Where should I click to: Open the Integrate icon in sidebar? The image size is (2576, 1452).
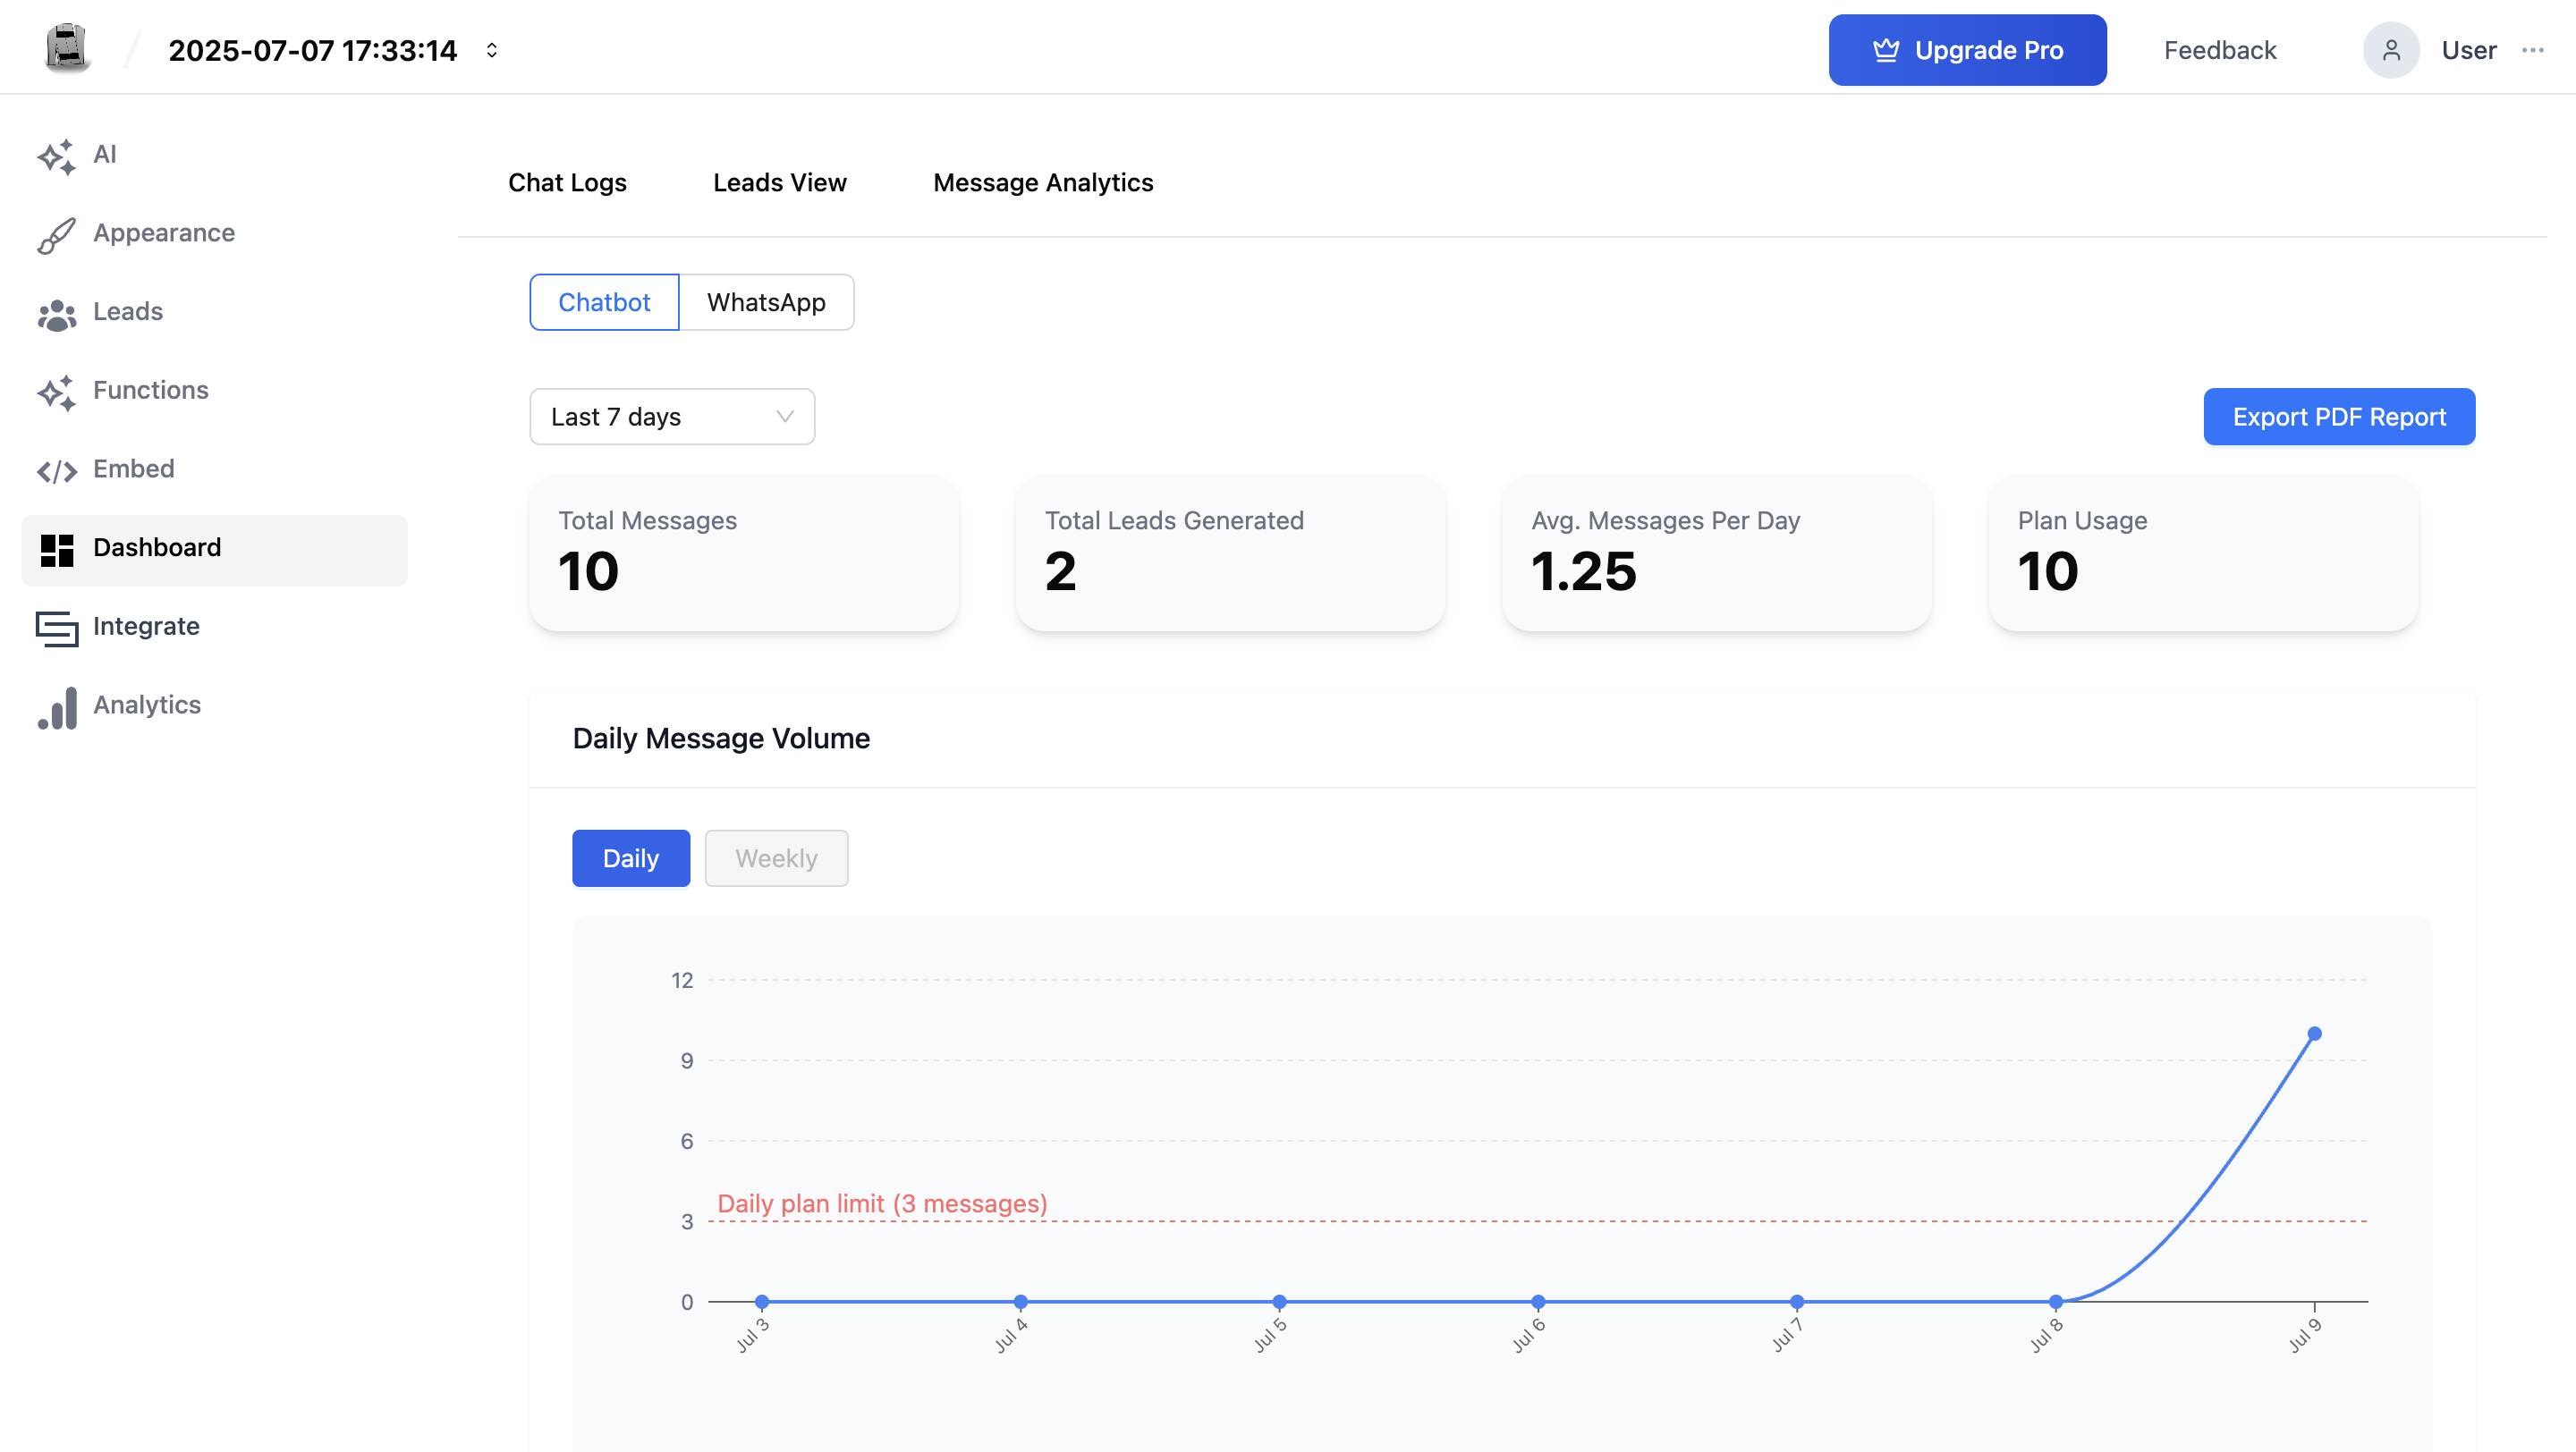coord(57,628)
